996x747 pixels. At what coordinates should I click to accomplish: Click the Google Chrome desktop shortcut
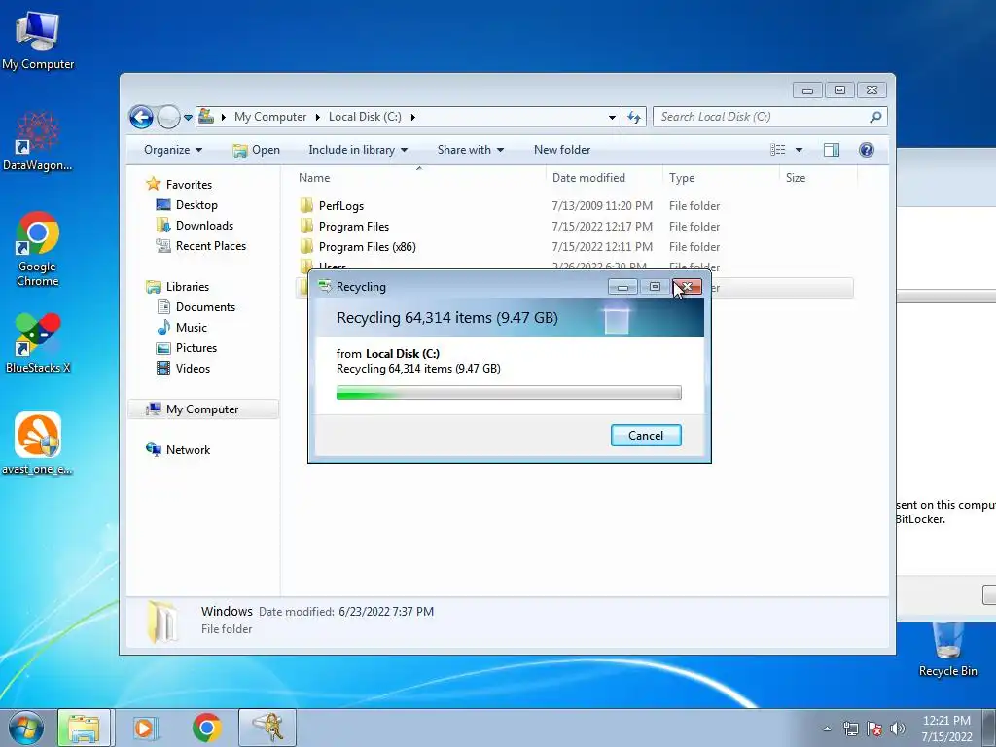[x=38, y=248]
